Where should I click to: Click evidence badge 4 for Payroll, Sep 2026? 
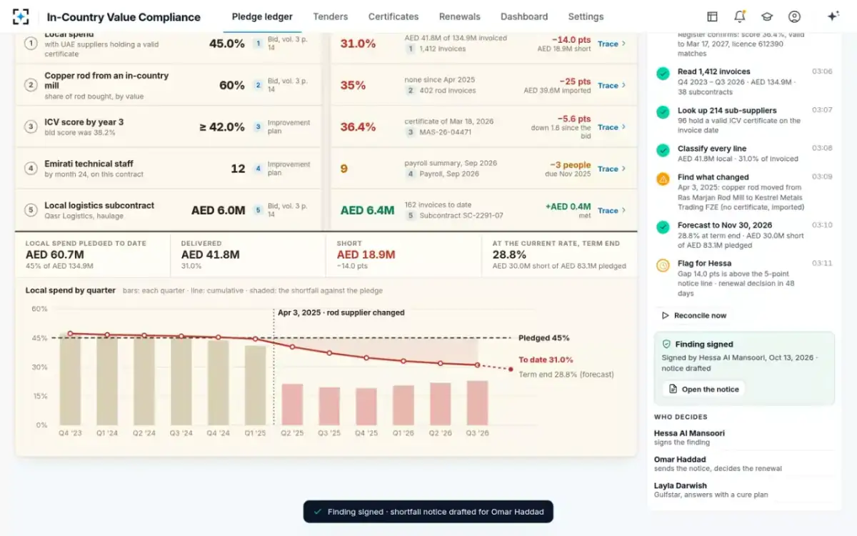pos(411,174)
